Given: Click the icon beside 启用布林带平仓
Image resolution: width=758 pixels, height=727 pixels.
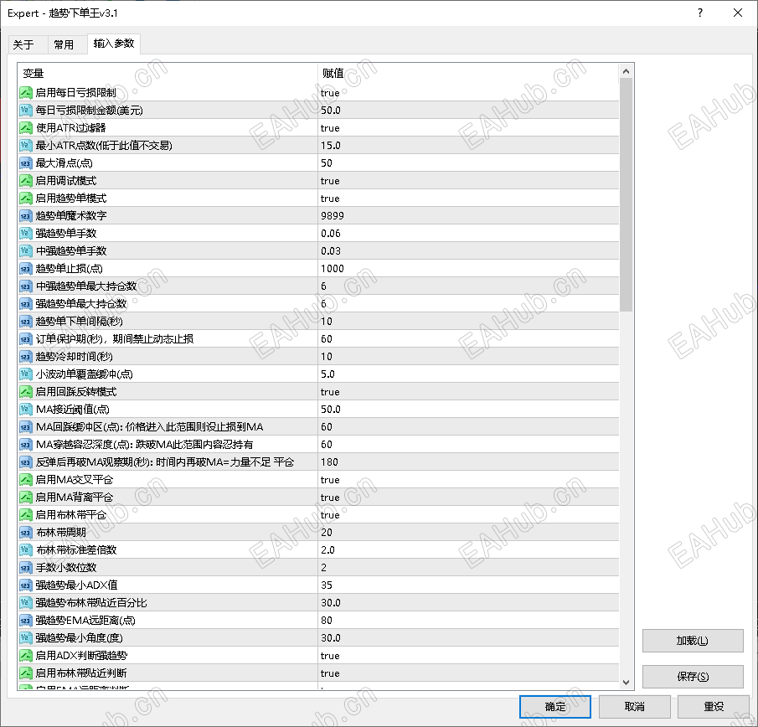Looking at the screenshot, I should 26,515.
